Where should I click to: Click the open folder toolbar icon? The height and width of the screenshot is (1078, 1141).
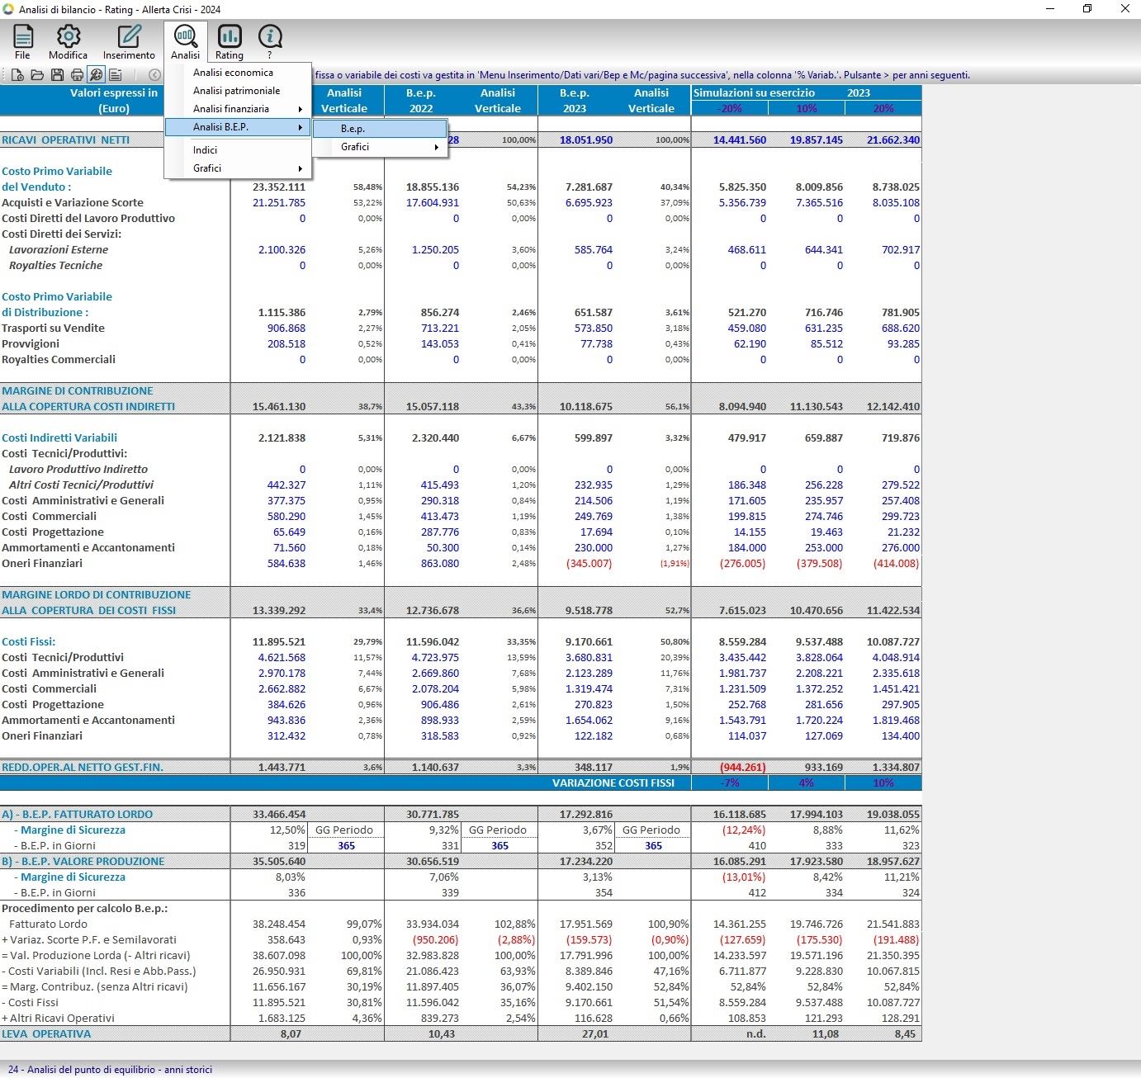[37, 75]
